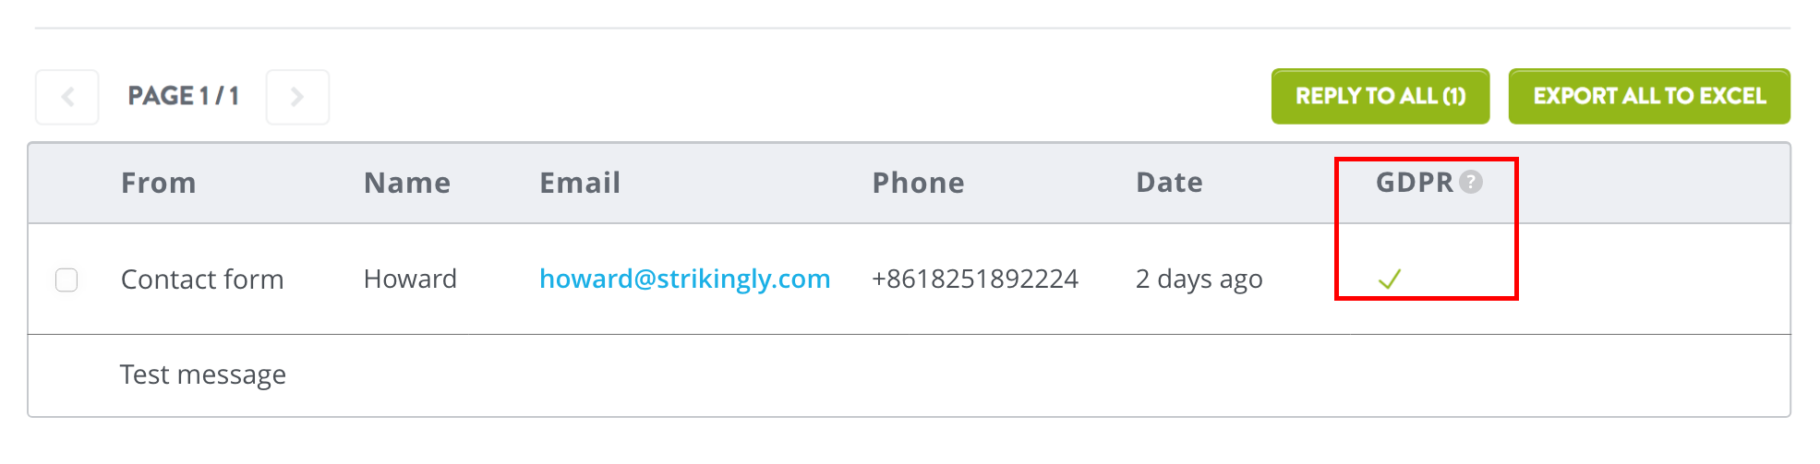Image resolution: width=1820 pixels, height=464 pixels.
Task: Click the GDPR help question mark icon
Action: [x=1471, y=183]
